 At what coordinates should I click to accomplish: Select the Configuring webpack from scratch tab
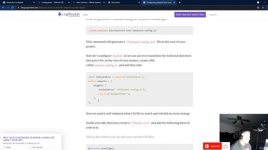click(x=159, y=2)
